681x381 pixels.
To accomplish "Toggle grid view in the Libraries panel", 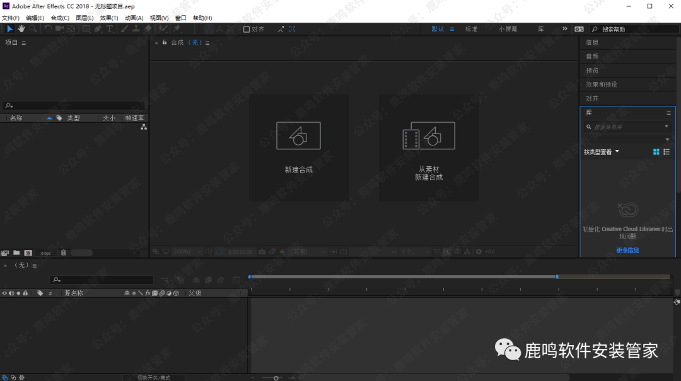I will tap(656, 151).
